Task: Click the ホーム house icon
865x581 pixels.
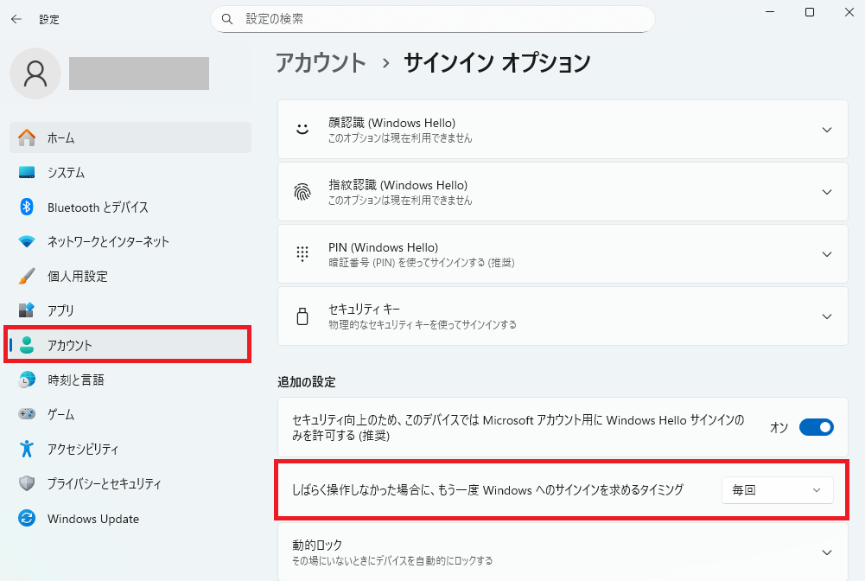Action: 27,137
